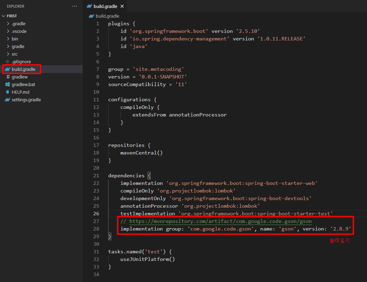
Task: Click the HELP.md markdown arrow icon
Action: click(x=8, y=92)
